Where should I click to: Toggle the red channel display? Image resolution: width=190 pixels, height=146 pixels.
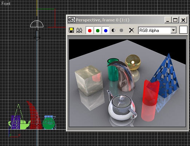pos(90,31)
